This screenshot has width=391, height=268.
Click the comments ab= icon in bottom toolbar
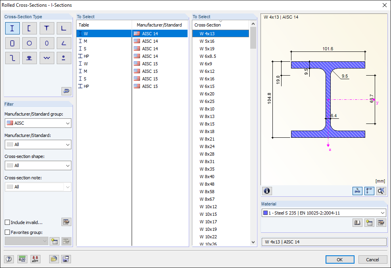click(35, 259)
